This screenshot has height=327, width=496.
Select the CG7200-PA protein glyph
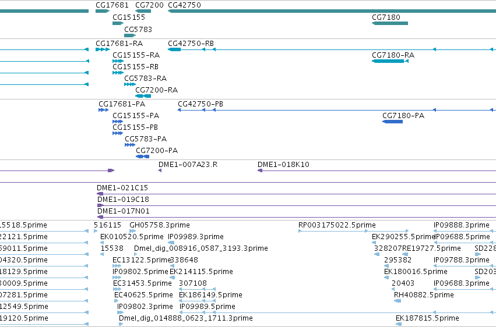(x=142, y=157)
